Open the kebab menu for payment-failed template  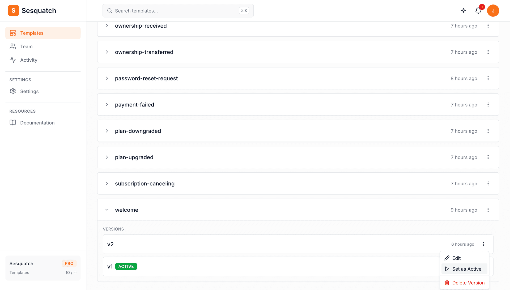(488, 105)
